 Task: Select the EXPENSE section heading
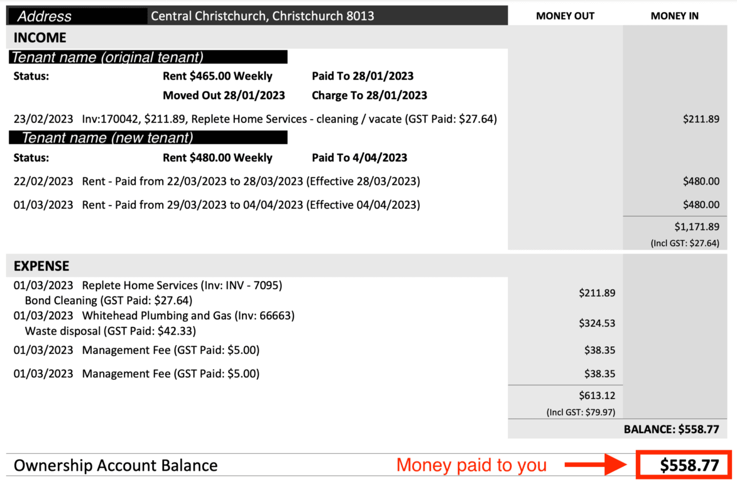pos(42,266)
